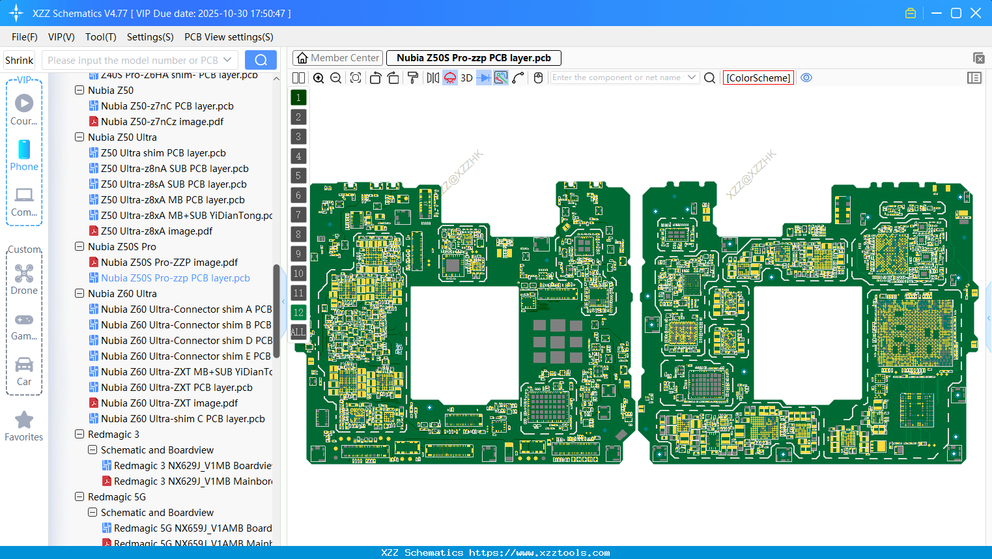Collapse the Redmagic 3 group
The width and height of the screenshot is (992, 559).
[x=79, y=434]
